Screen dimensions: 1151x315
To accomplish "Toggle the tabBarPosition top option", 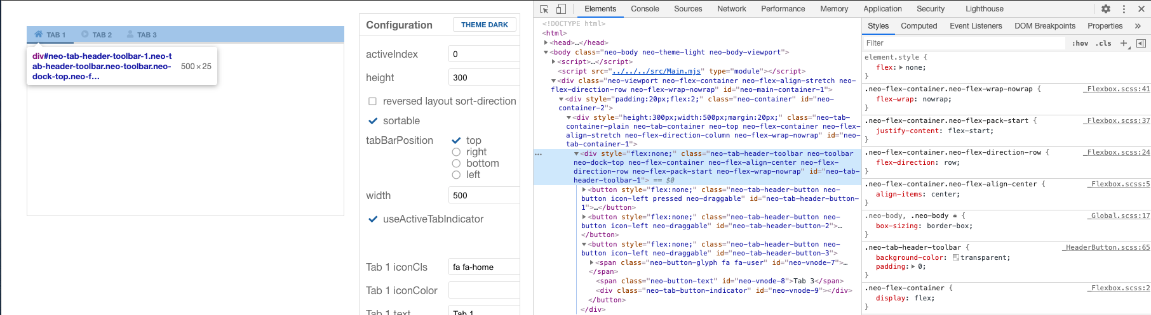I will [456, 141].
